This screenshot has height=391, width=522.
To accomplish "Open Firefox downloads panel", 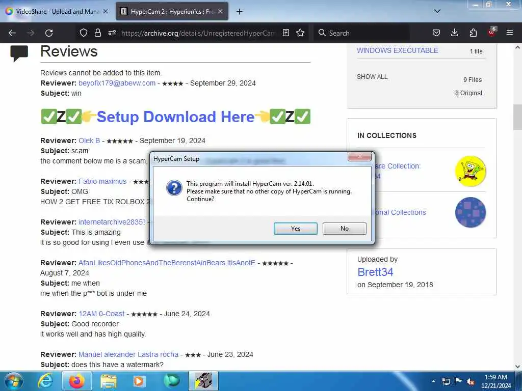I will click(454, 33).
